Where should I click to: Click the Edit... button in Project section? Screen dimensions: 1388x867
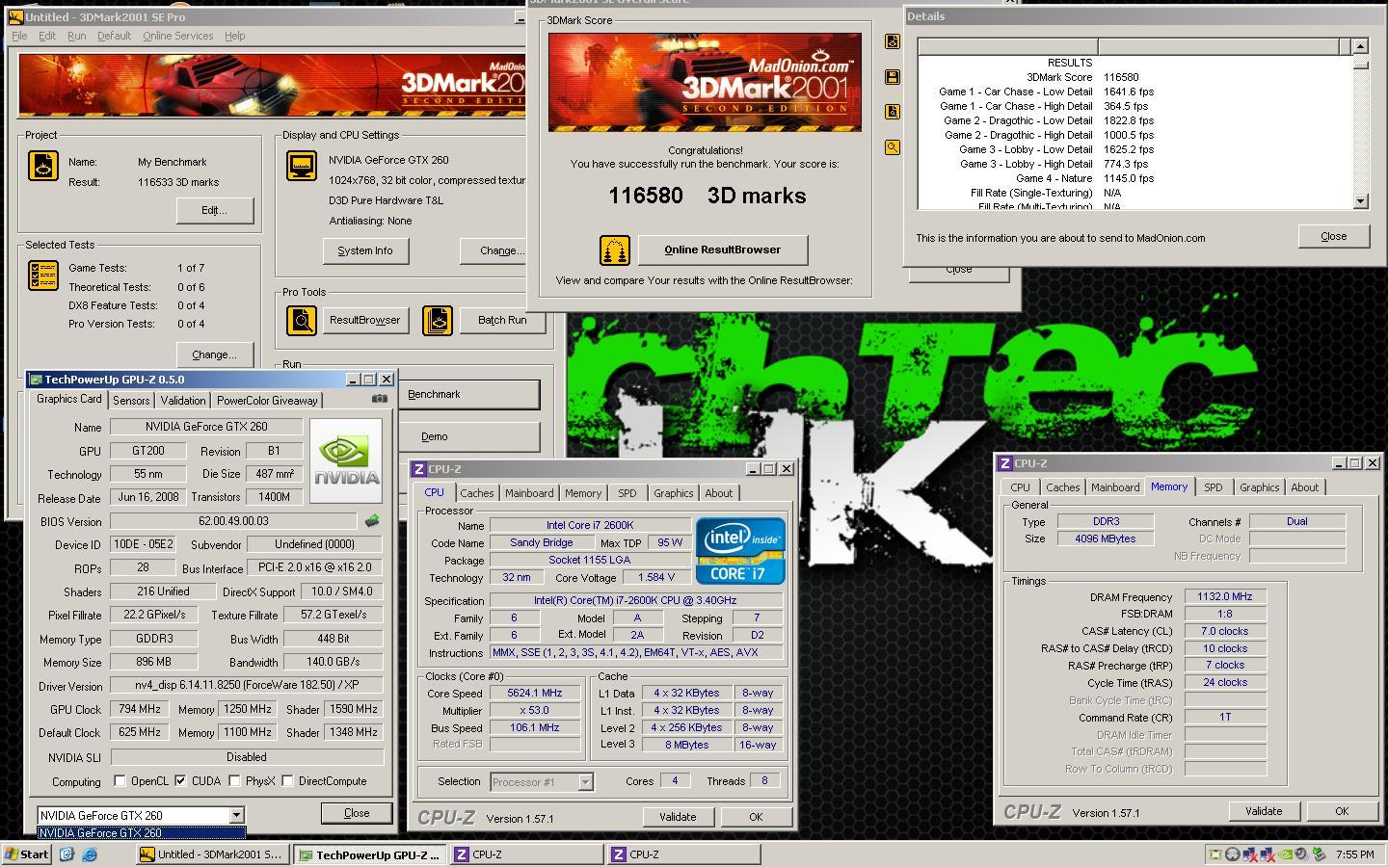click(x=214, y=210)
